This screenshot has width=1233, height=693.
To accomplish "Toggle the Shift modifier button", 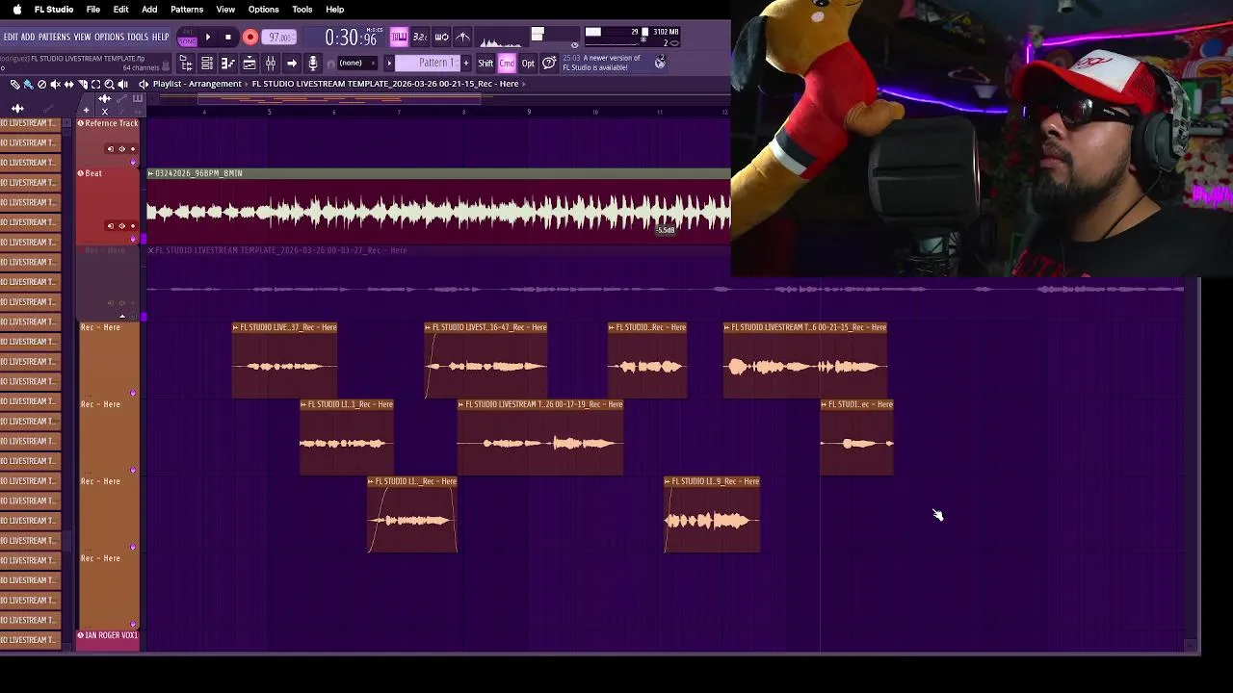I will (485, 63).
